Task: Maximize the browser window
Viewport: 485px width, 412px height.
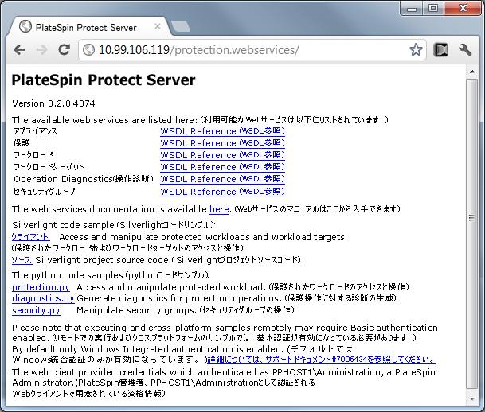Action: click(x=433, y=8)
